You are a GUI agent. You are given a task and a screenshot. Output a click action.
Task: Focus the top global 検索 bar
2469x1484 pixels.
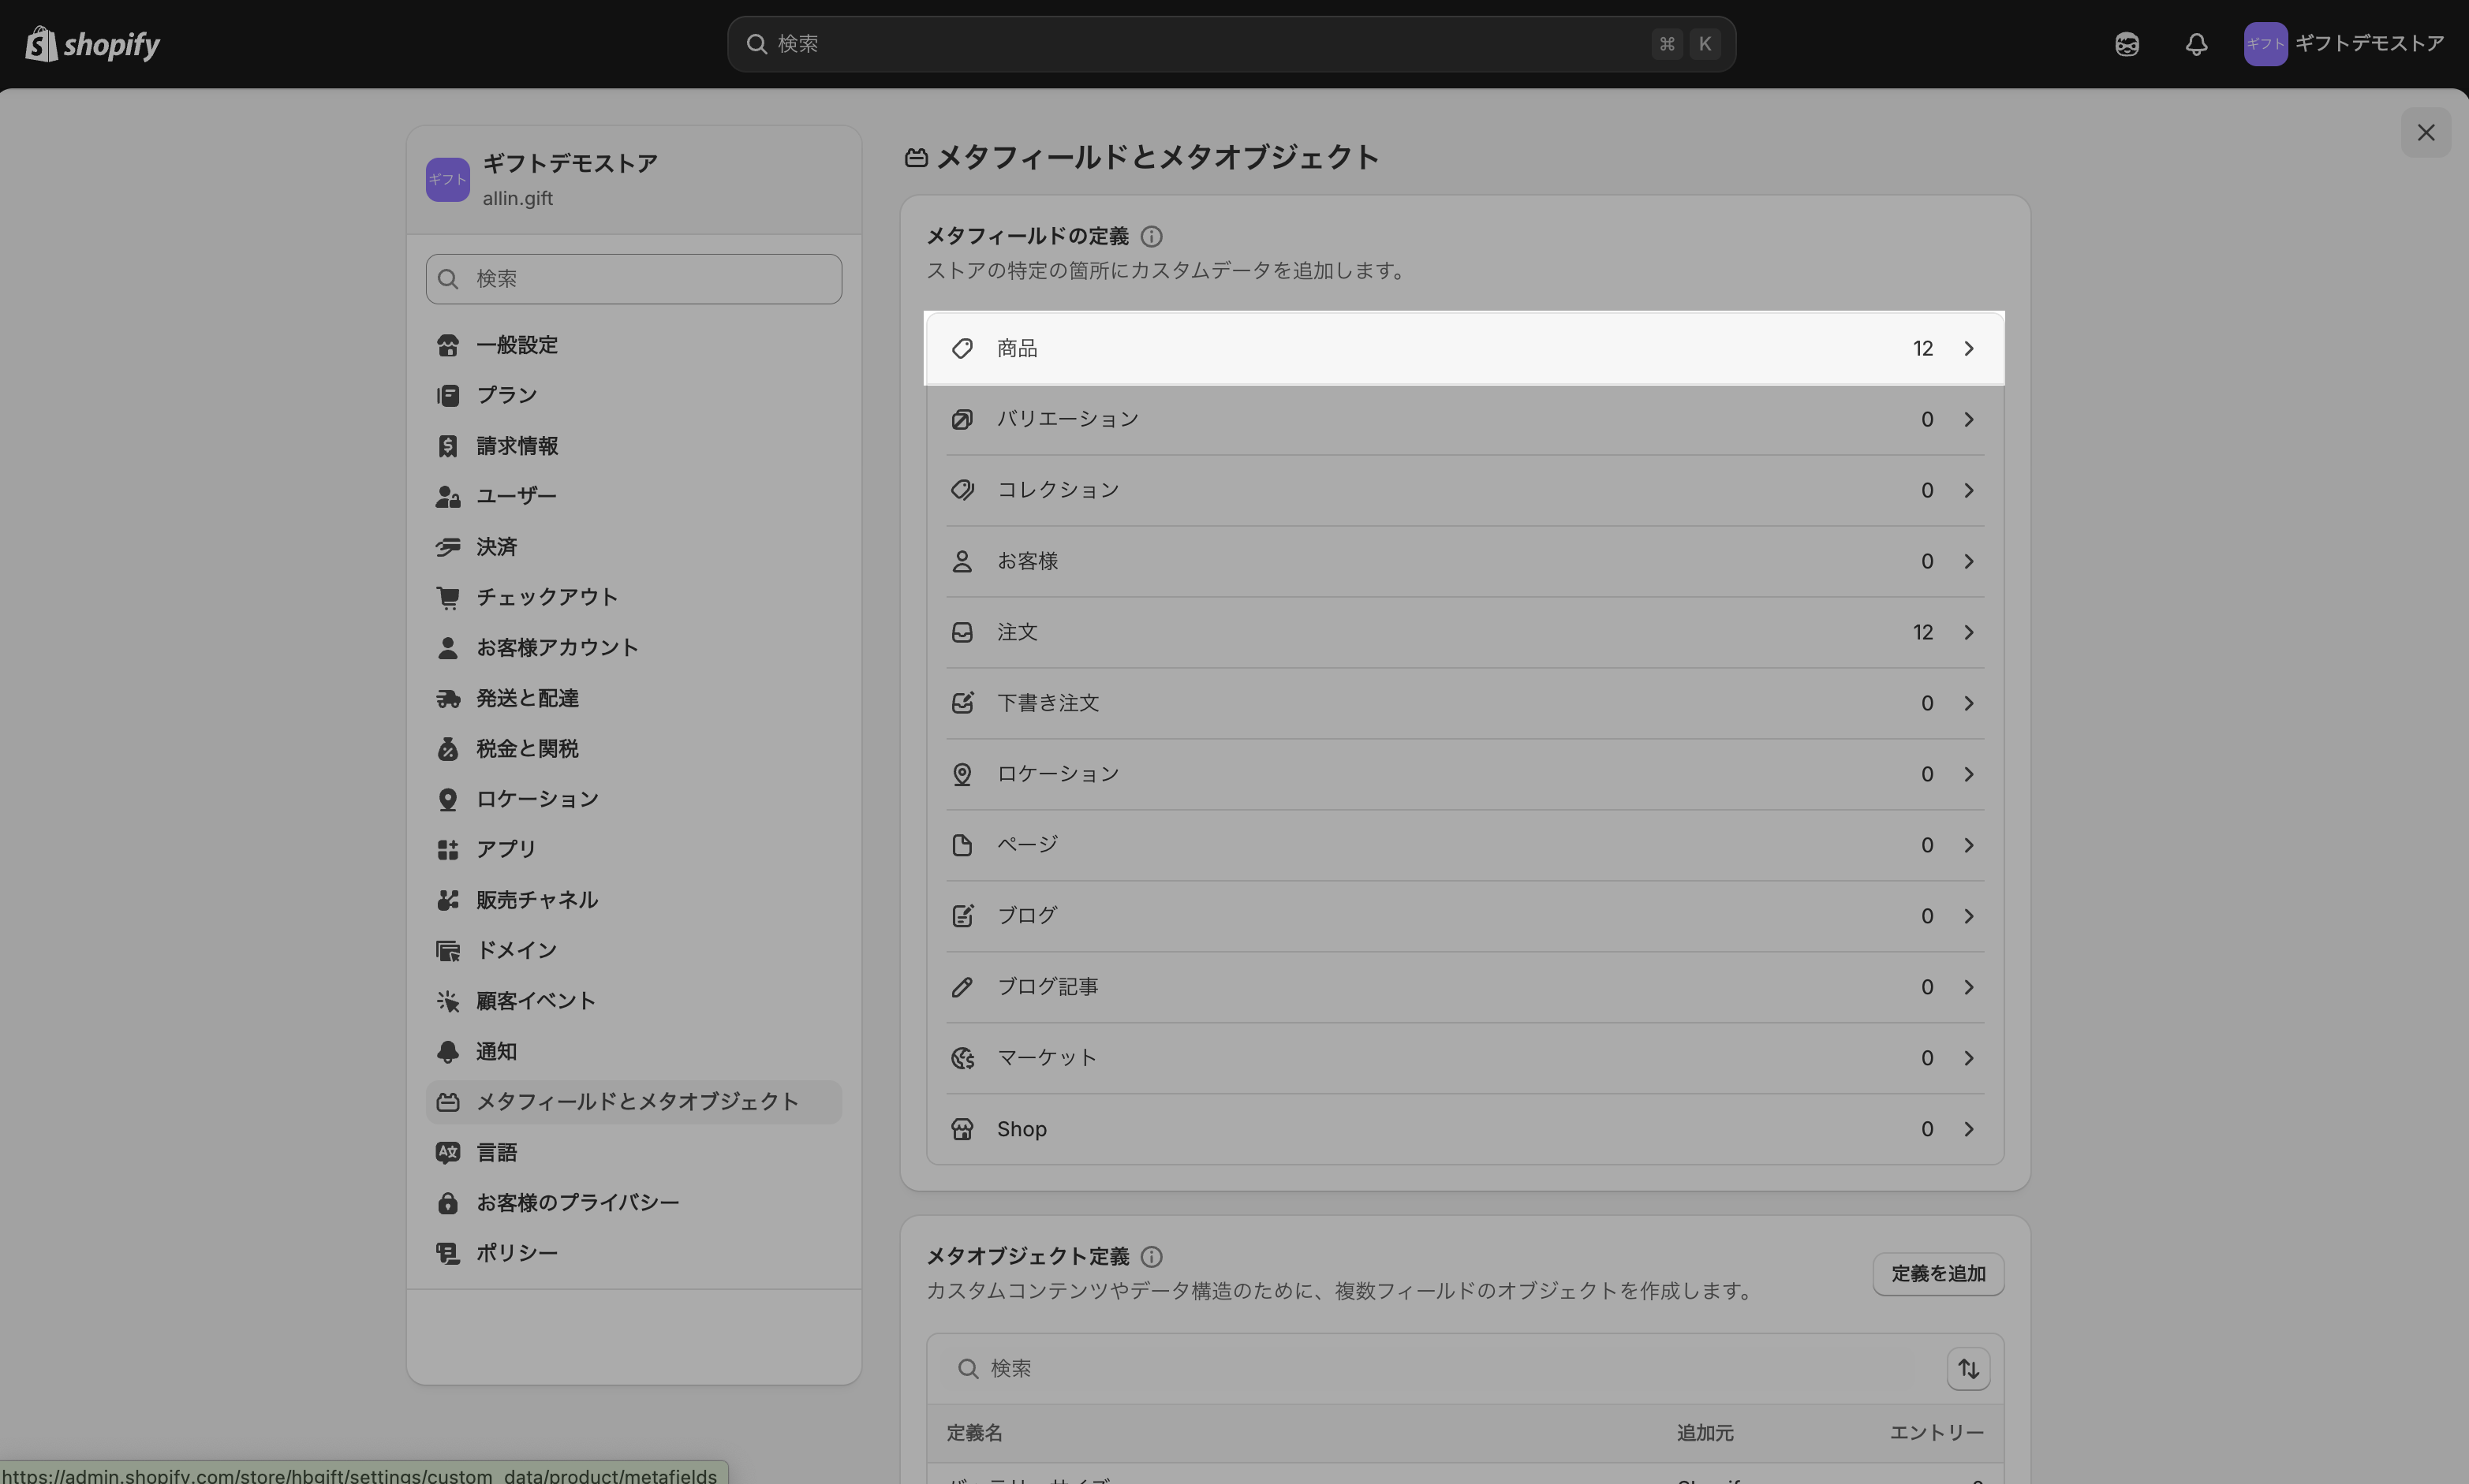(1201, 44)
